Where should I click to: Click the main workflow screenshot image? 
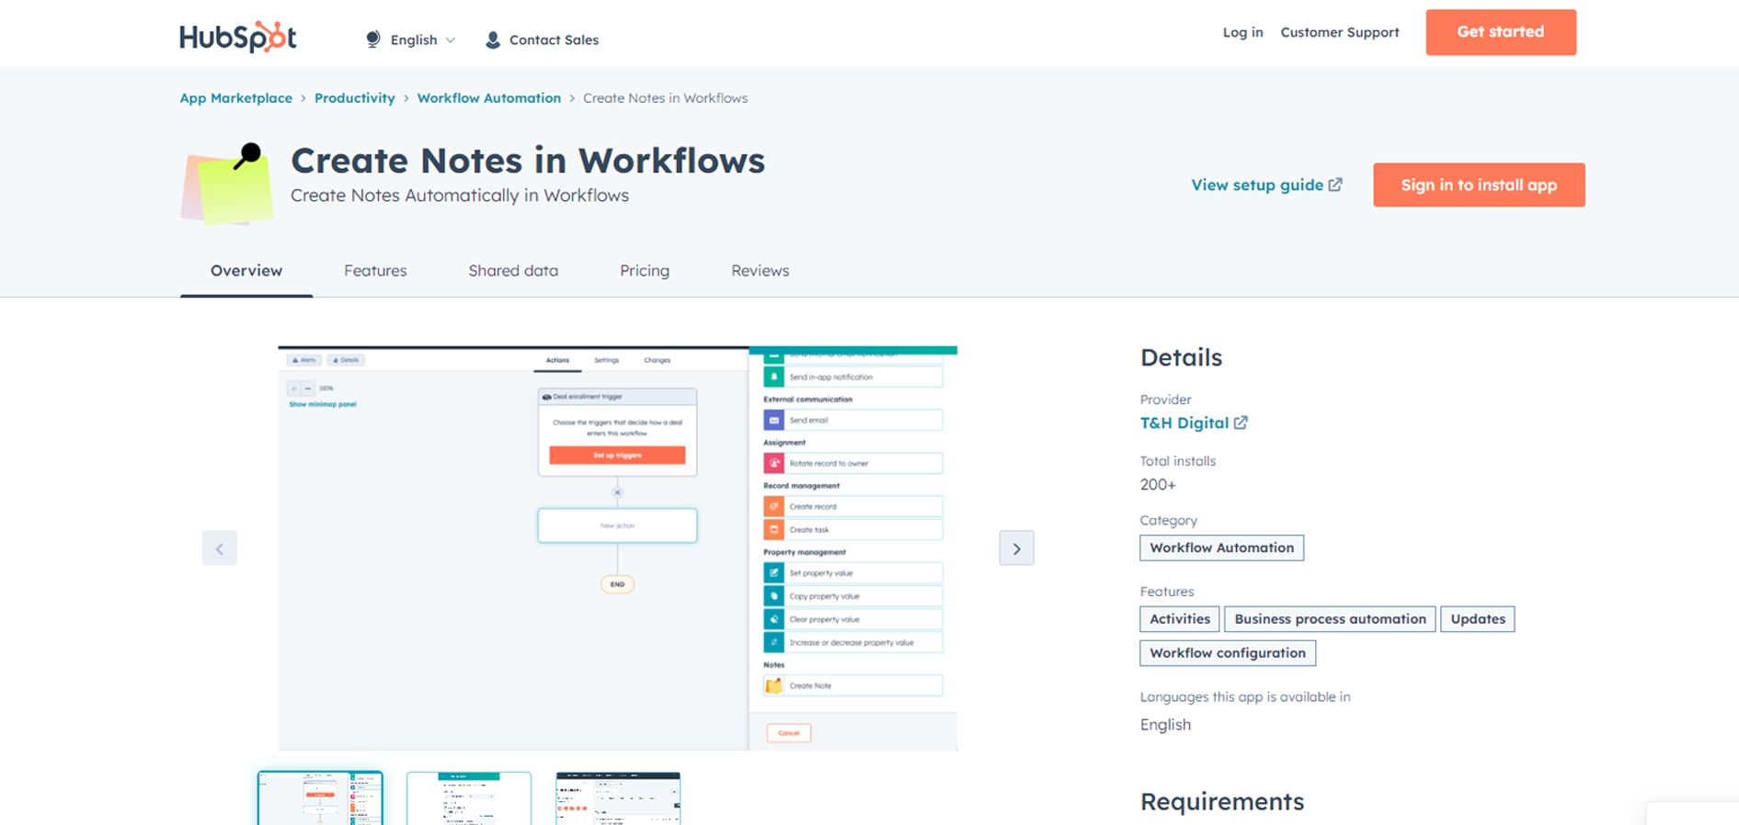coord(618,548)
